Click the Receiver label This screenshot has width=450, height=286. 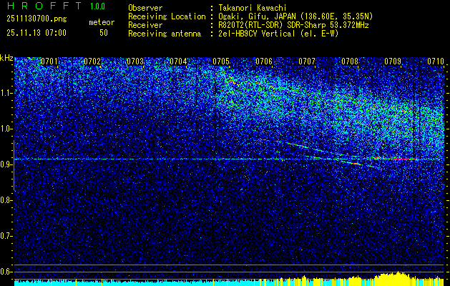145,25
